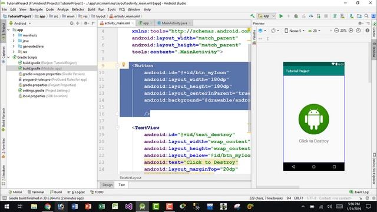Open the Nexus 5 device dropdown

point(295,31)
